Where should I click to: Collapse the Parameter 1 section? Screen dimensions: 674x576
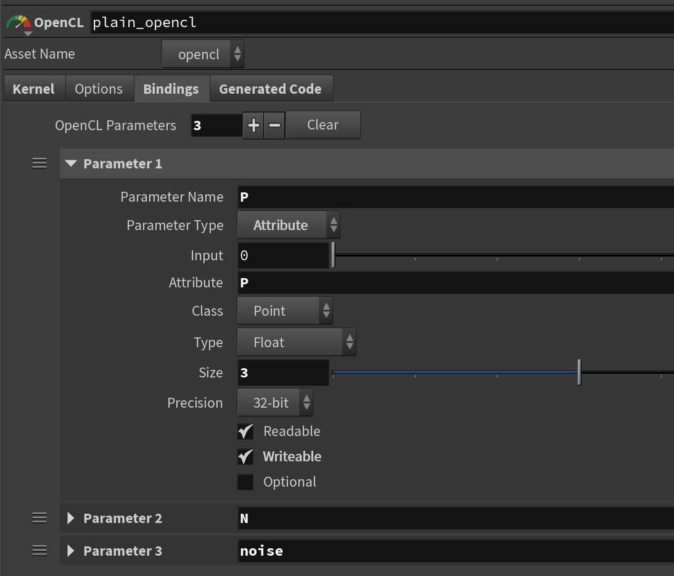pyautogui.click(x=72, y=163)
